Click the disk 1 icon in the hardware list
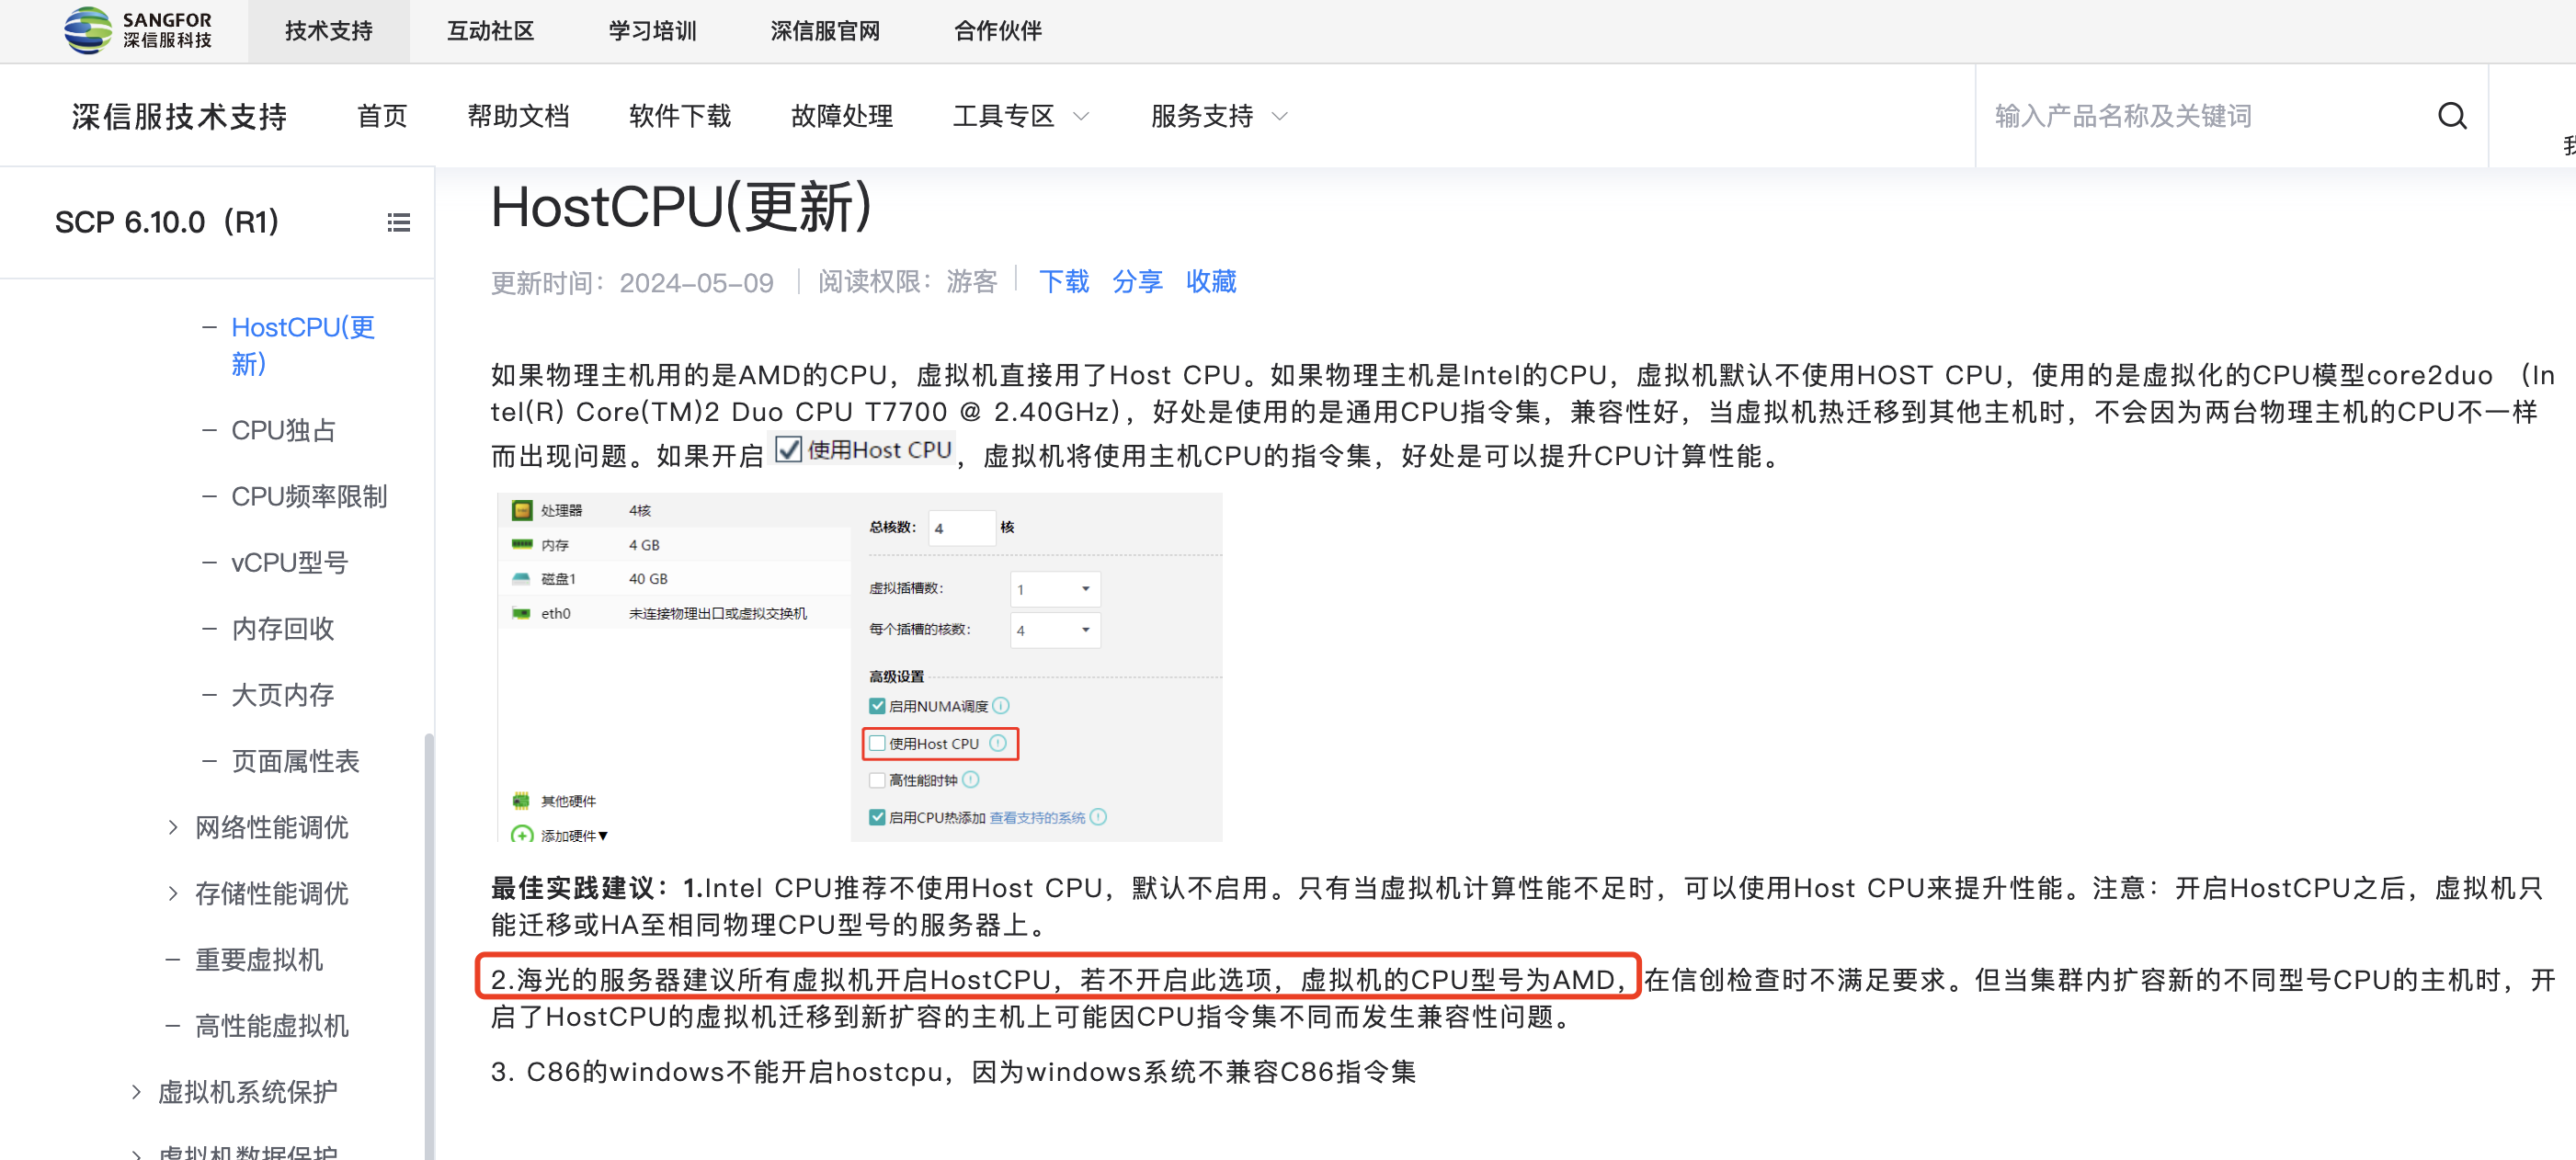 [x=521, y=579]
